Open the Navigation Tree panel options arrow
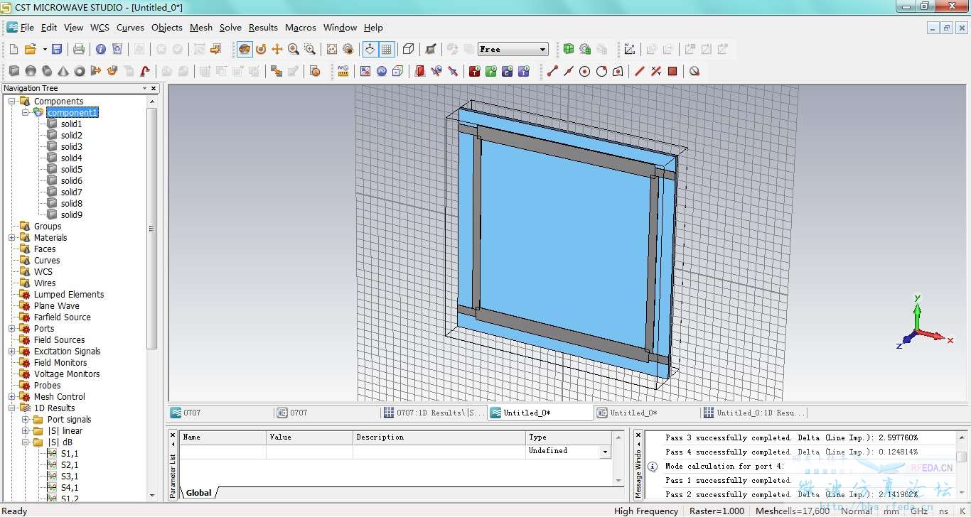 (144, 88)
